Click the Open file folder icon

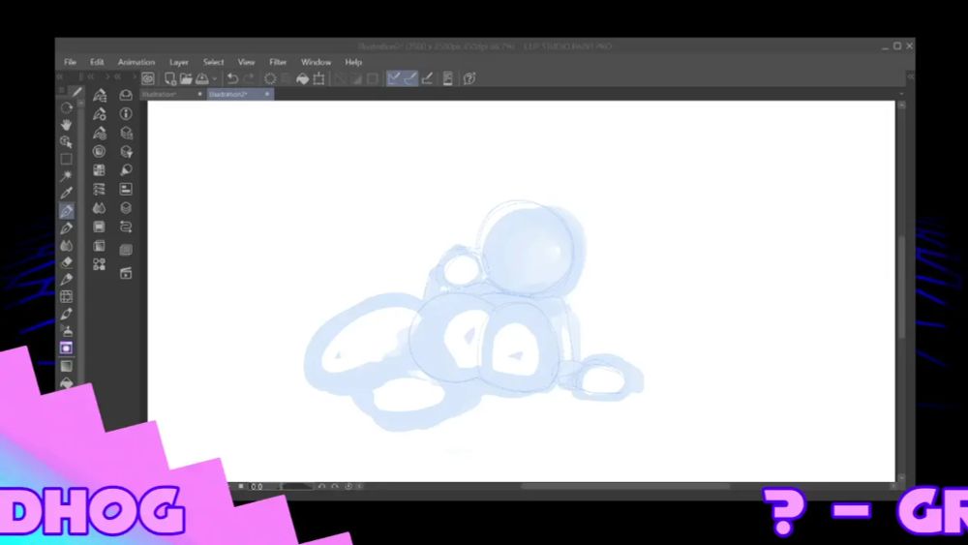point(186,78)
